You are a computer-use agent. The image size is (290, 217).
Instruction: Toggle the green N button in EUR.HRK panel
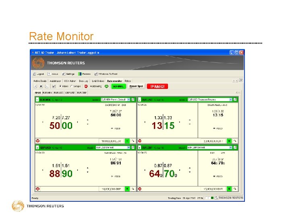[127, 141]
